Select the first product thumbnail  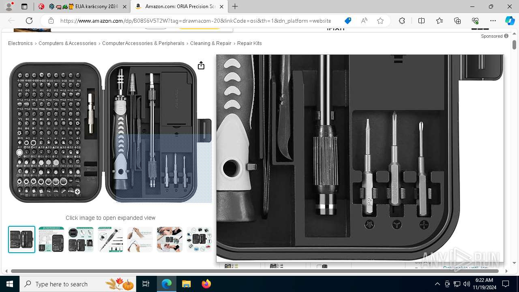[x=22, y=239]
